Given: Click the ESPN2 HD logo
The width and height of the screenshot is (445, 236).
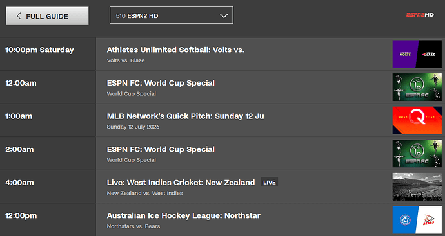Looking at the screenshot, I should (x=420, y=15).
